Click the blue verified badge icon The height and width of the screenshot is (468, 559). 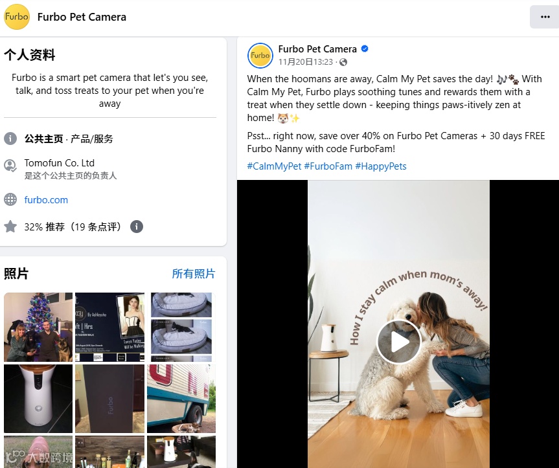pyautogui.click(x=365, y=49)
